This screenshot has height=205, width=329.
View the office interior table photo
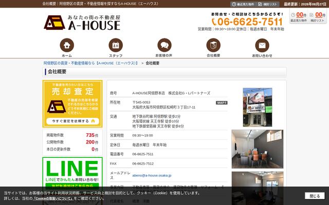pos(258,149)
